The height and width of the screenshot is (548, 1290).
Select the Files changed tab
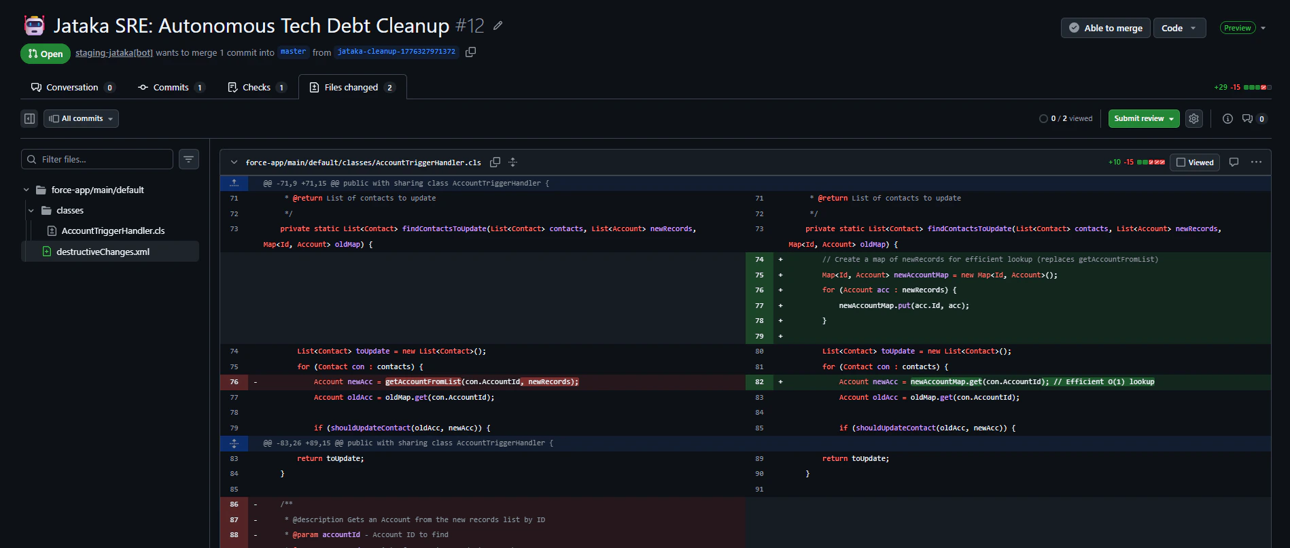pos(352,87)
